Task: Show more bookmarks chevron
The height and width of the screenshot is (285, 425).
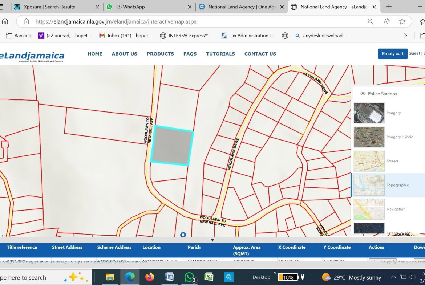Action: (405, 36)
